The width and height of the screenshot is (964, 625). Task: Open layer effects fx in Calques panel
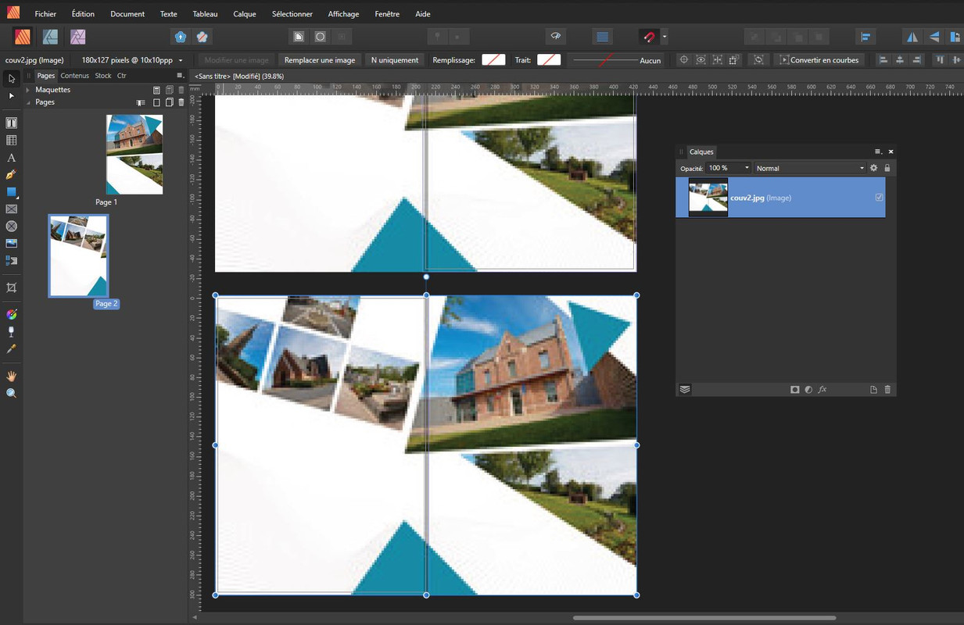click(822, 389)
